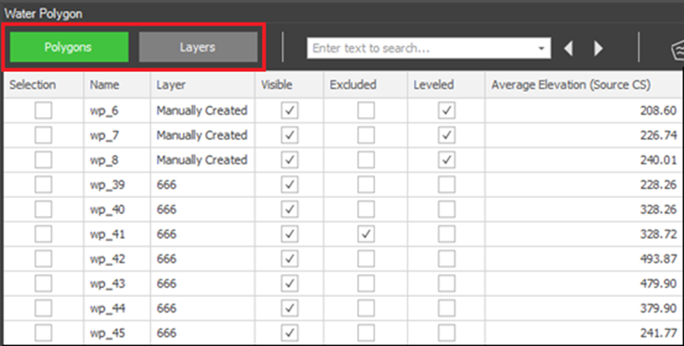Sort by Average Elevation (Source CS) header
The height and width of the screenshot is (346, 684).
tap(584, 85)
